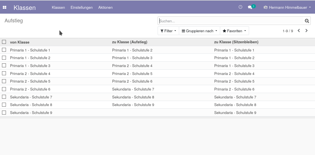Click the Suchen search field
The width and height of the screenshot is (315, 155).
(231, 21)
